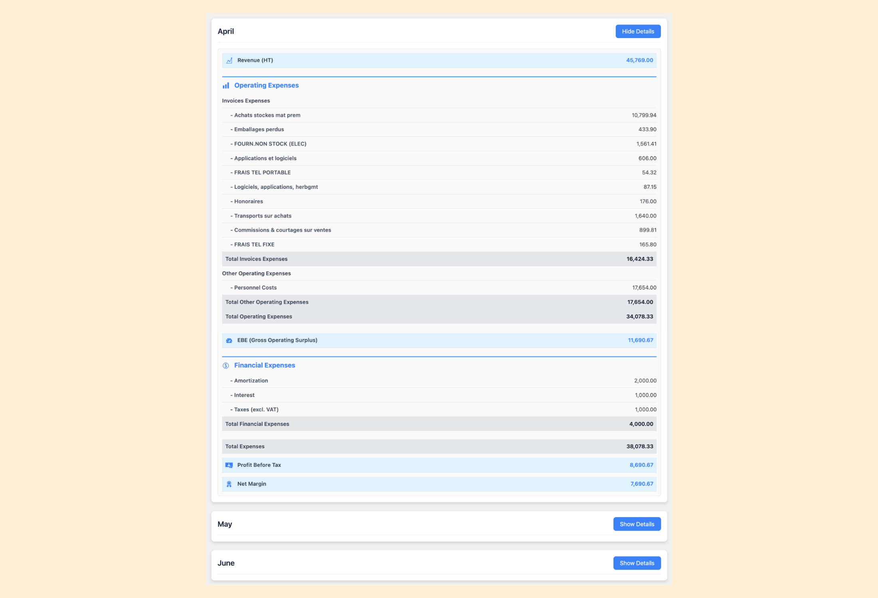The width and height of the screenshot is (878, 598).
Task: Click the Profit Before Tax icon
Action: [x=229, y=465]
